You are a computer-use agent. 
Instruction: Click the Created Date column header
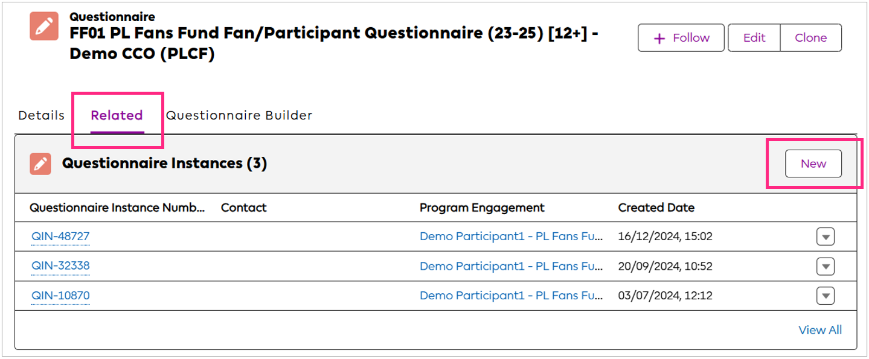click(x=656, y=207)
